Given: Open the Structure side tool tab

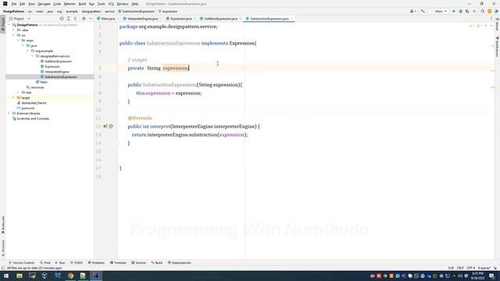Looking at the screenshot, I should [3, 248].
